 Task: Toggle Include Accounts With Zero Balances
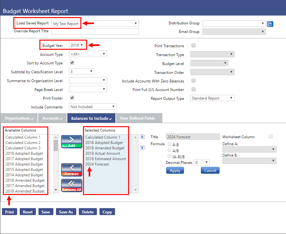coord(194,81)
